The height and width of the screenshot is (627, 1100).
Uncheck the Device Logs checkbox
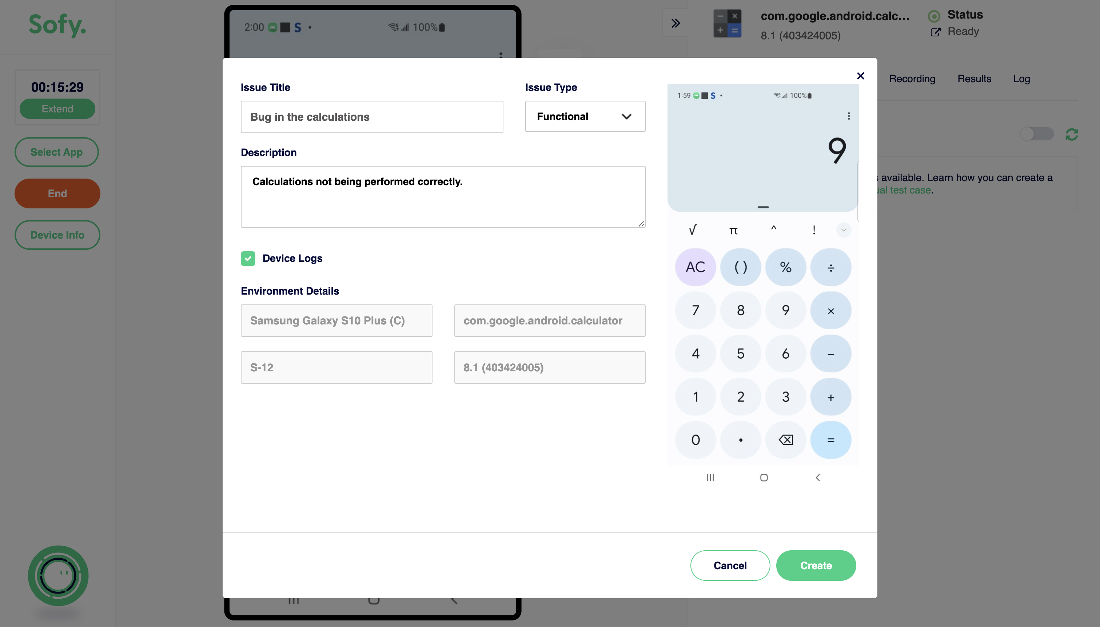point(248,258)
